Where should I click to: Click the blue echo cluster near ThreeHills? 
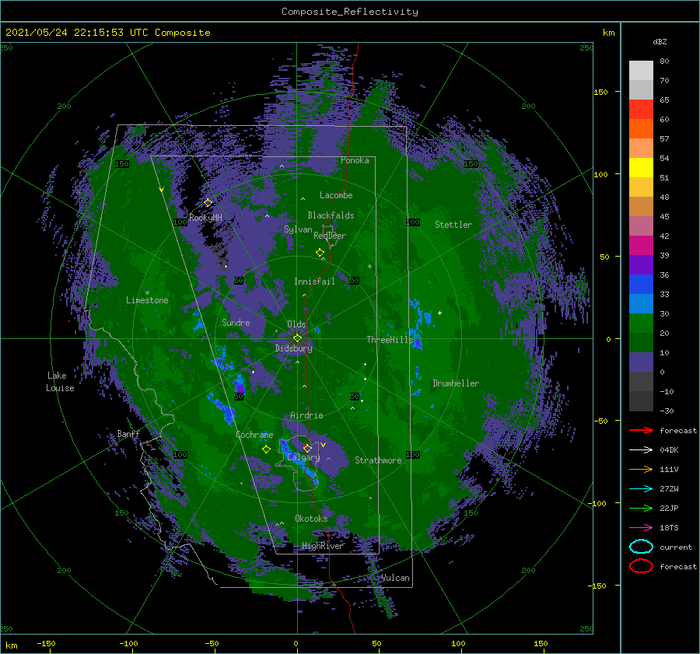click(x=417, y=341)
